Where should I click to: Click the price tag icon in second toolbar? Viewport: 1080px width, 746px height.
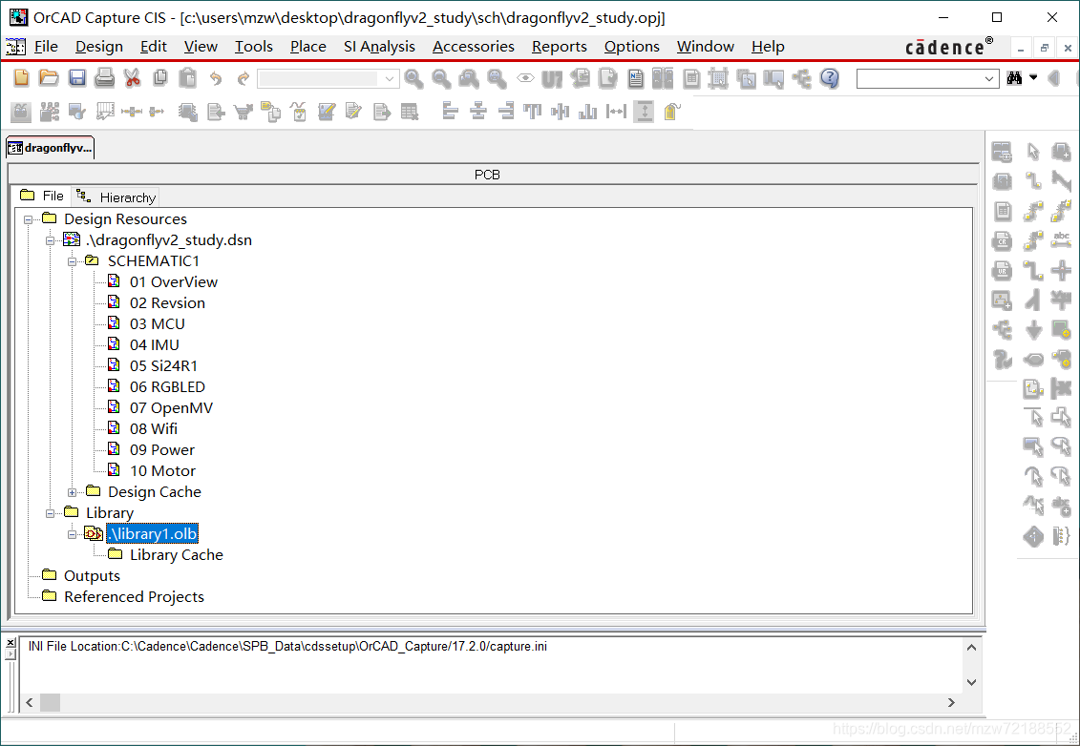(671, 111)
